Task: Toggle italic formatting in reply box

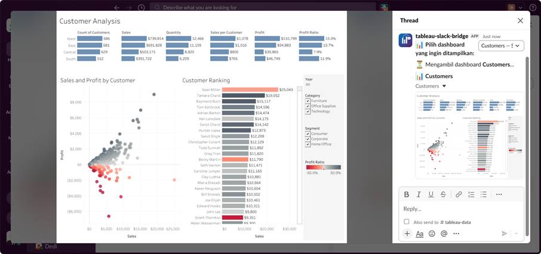Action: 419,194
